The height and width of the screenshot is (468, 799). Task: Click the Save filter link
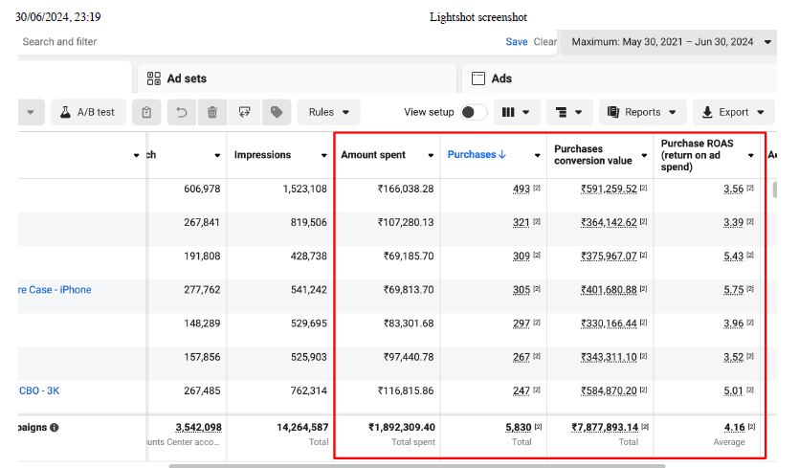pyautogui.click(x=517, y=42)
